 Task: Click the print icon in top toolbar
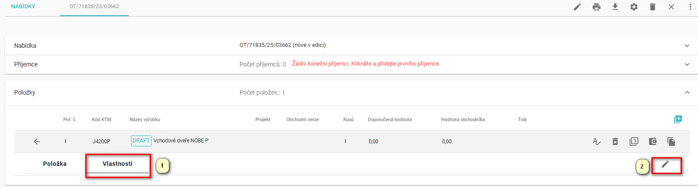coord(596,7)
